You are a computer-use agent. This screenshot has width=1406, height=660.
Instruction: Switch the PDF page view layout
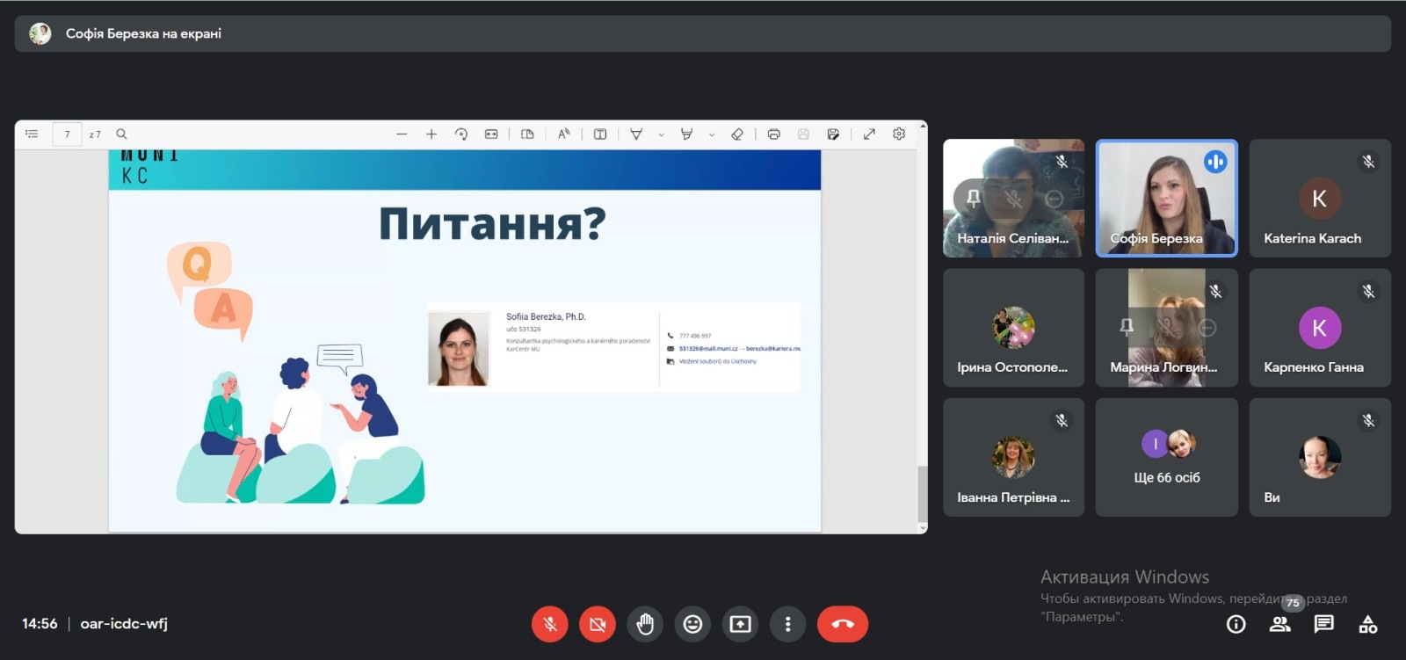point(527,134)
